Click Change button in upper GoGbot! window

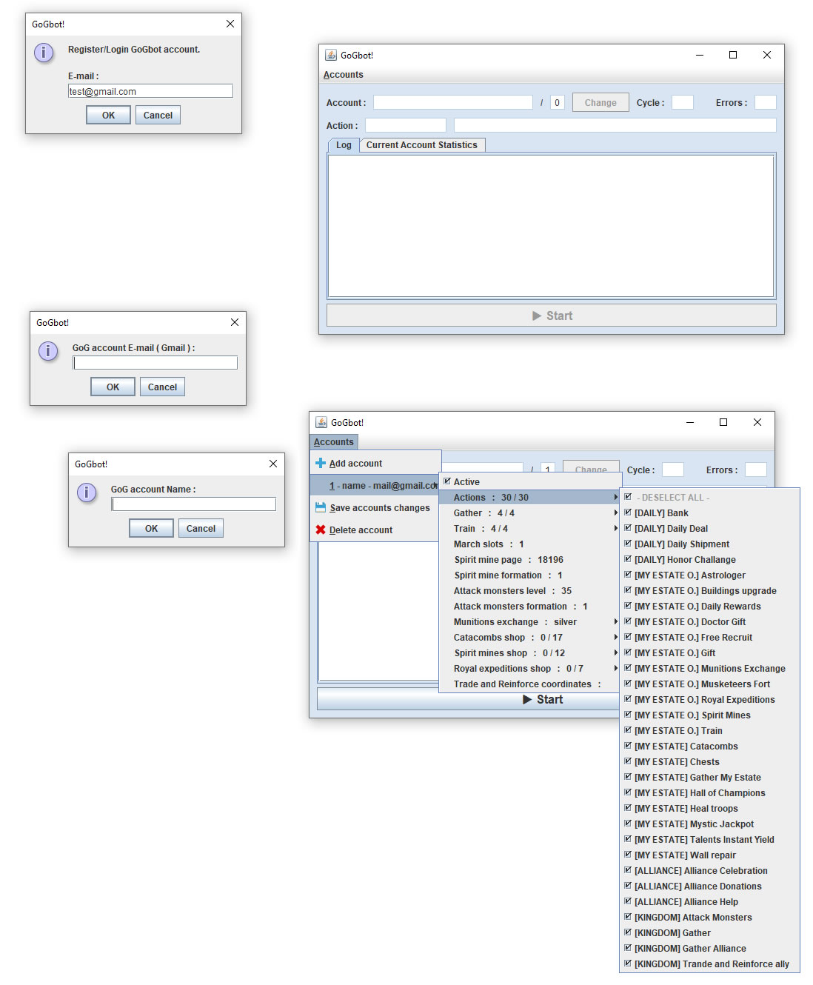tap(600, 102)
